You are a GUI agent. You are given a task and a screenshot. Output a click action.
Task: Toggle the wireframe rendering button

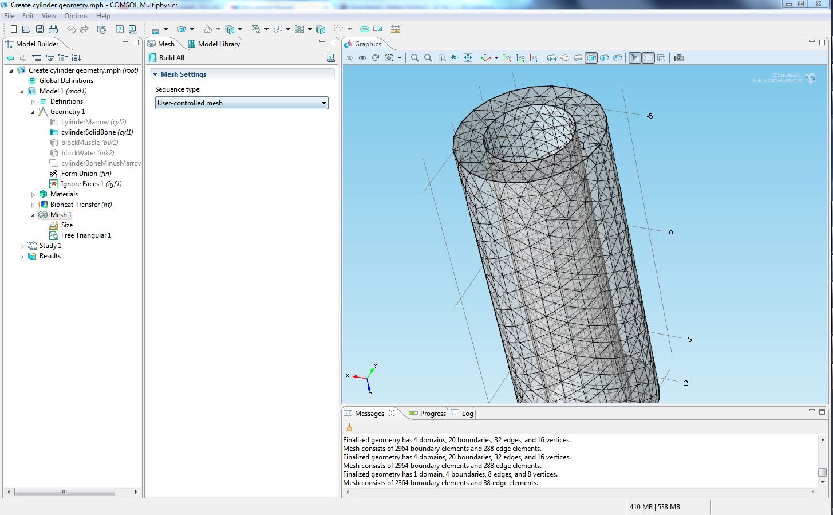click(661, 58)
